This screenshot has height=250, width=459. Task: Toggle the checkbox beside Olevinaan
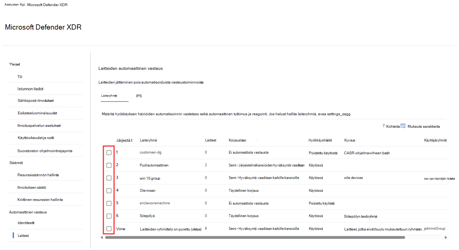(x=109, y=191)
